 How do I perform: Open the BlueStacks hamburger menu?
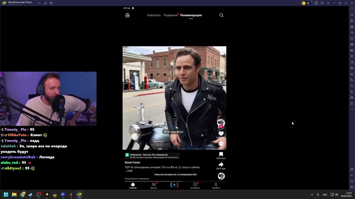328,3
